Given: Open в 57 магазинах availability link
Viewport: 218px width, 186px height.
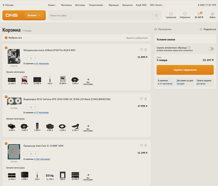Looking at the screenshot, I should point(41,113).
